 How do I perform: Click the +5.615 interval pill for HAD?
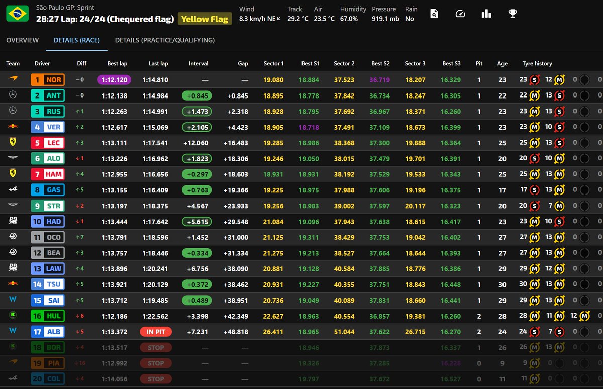(196, 221)
